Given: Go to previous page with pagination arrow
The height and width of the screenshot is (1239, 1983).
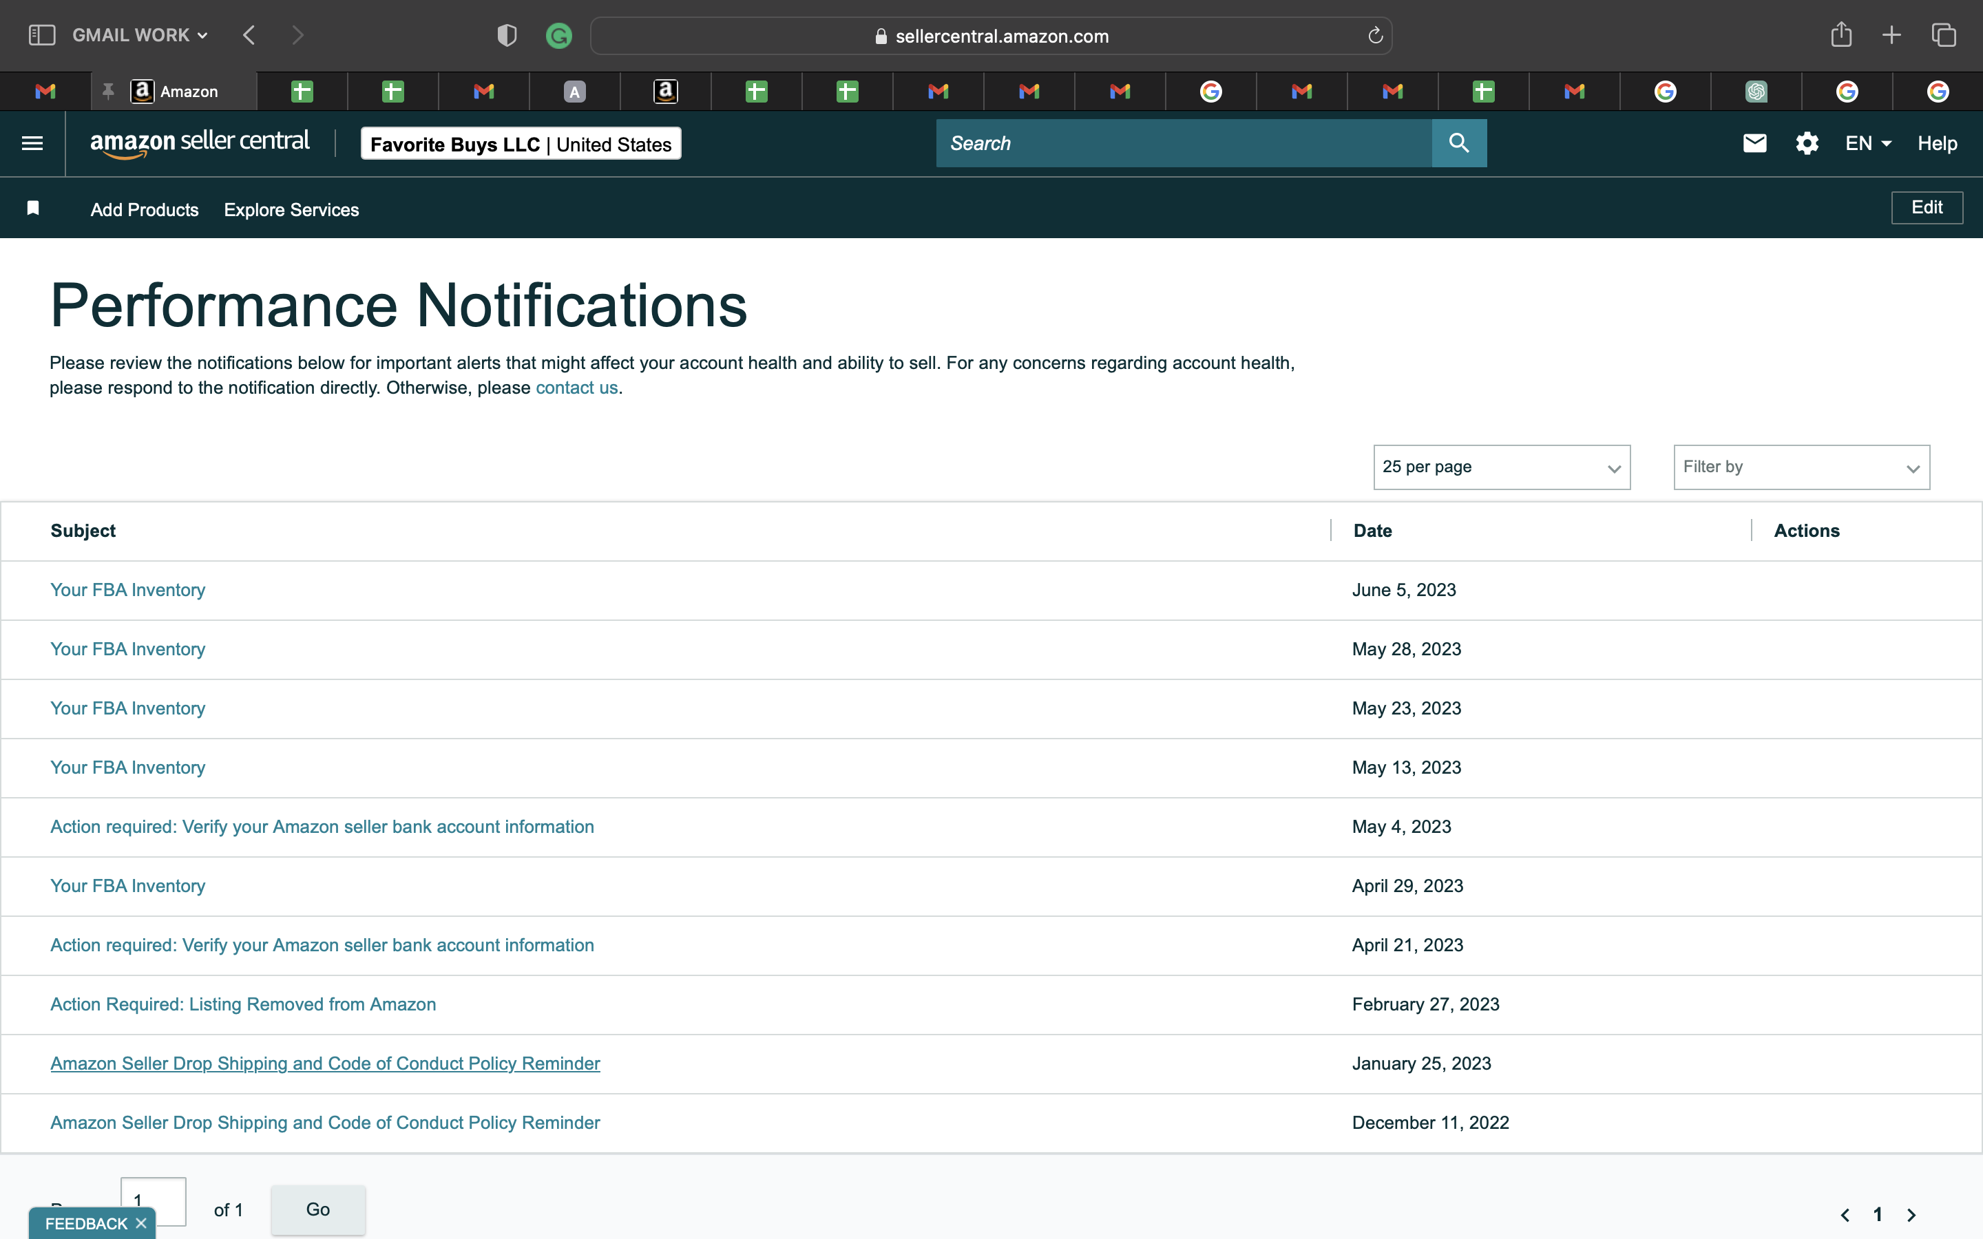Looking at the screenshot, I should (1845, 1214).
